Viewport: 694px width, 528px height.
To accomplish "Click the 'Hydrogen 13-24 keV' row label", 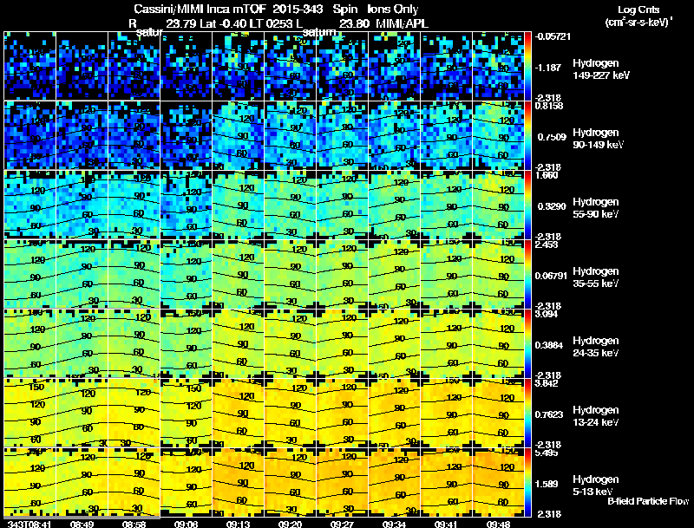I will [596, 416].
